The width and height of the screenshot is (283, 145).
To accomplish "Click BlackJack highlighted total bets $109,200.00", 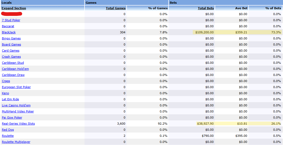I will click(x=204, y=32).
